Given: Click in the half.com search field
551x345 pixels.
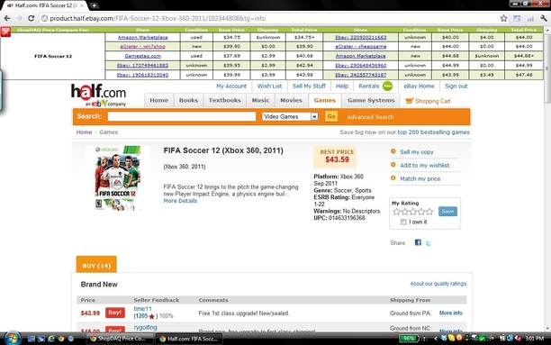Looking at the screenshot, I should click(x=182, y=116).
